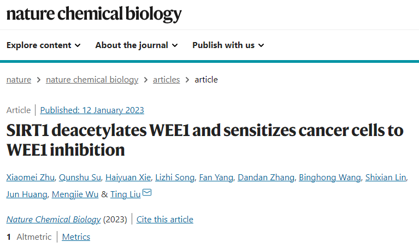Open the About the journal dropdown
Viewport: 419px width, 248px height.
point(137,45)
